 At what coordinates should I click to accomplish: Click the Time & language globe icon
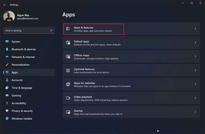click(7, 88)
